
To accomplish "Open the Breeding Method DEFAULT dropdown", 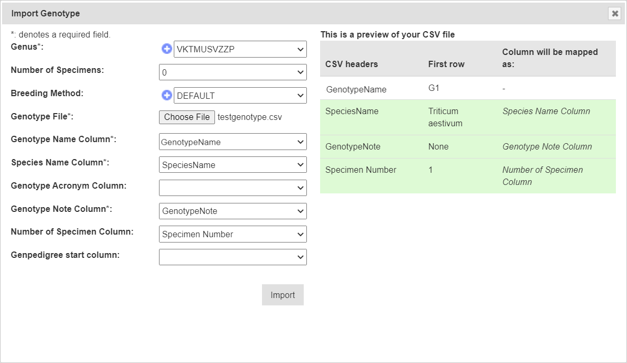I will pyautogui.click(x=240, y=96).
